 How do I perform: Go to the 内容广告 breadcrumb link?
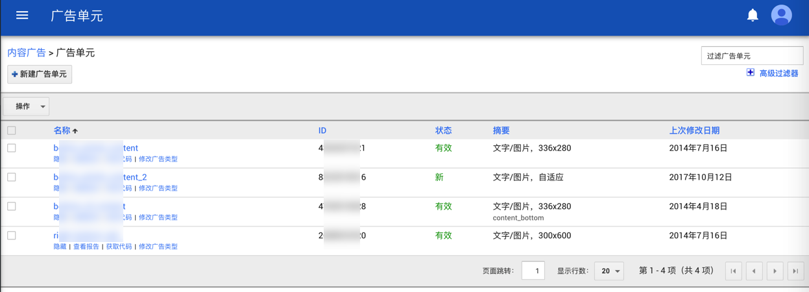(27, 53)
